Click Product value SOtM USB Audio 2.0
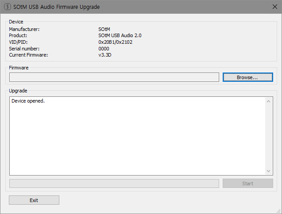 pyautogui.click(x=120, y=35)
